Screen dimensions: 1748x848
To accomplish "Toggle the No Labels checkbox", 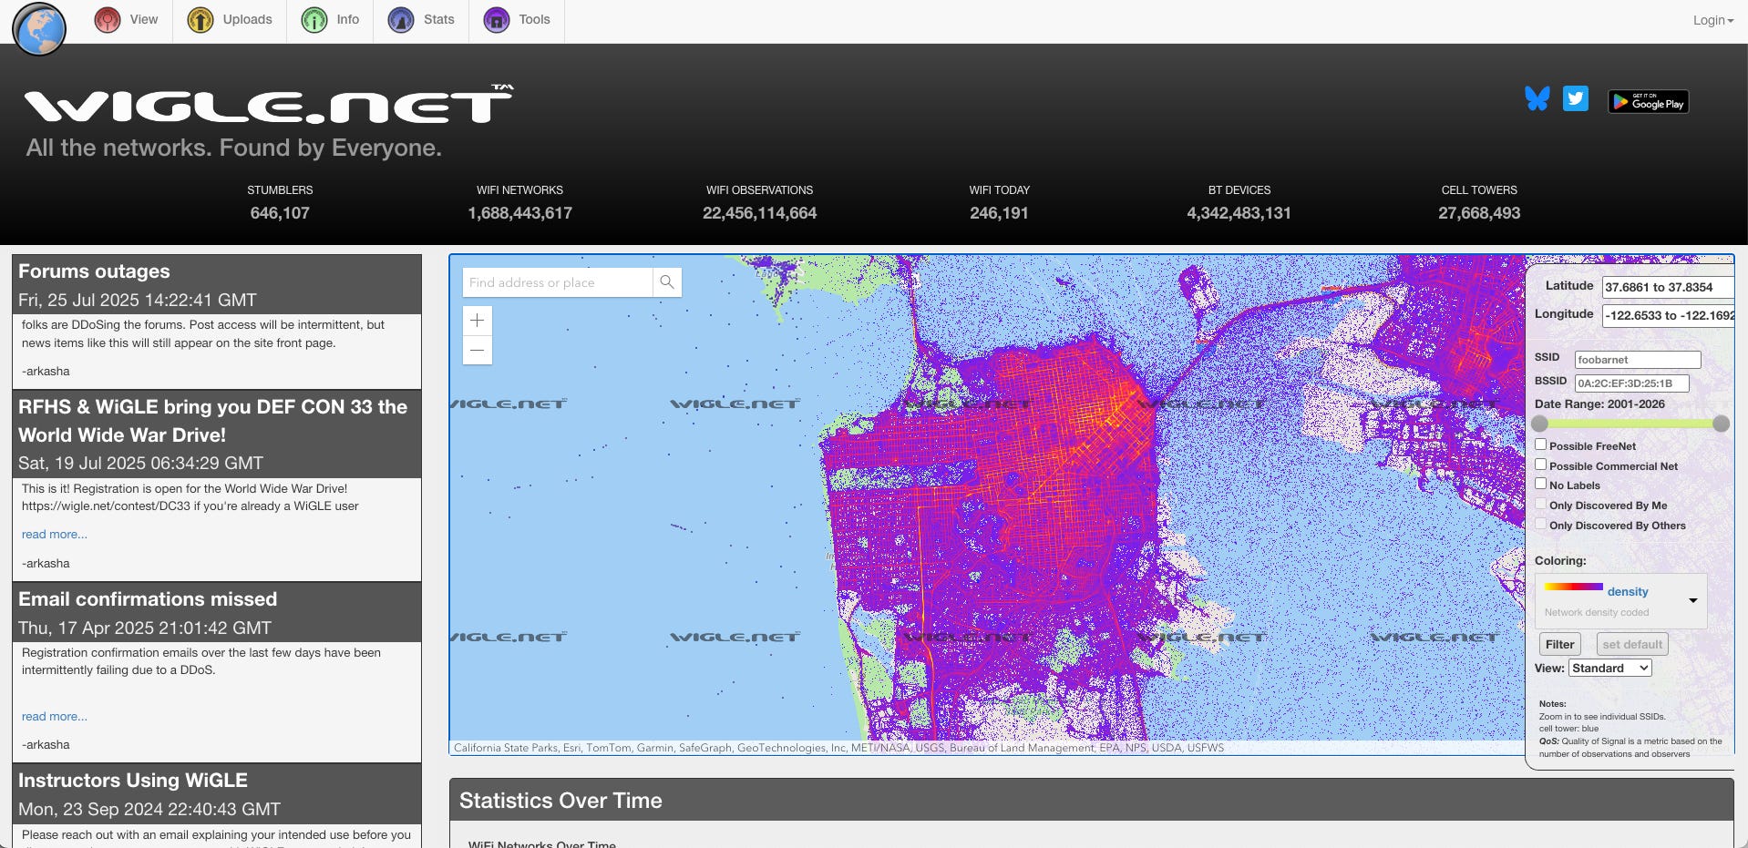I will [1541, 484].
